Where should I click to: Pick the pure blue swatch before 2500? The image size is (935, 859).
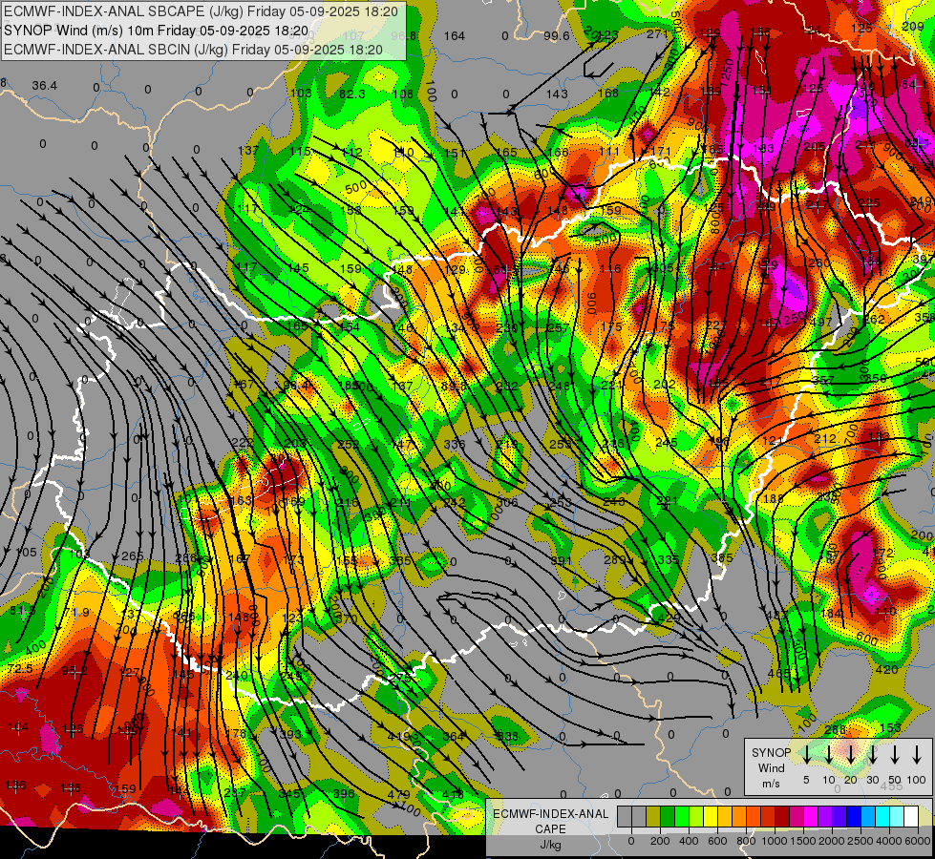coord(854,816)
